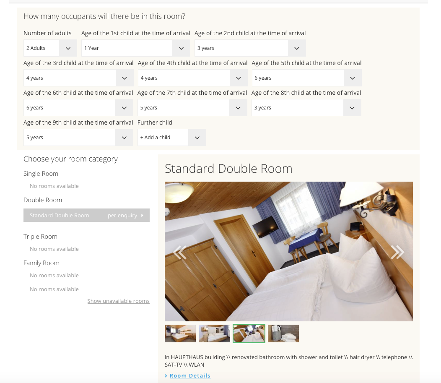View the first room thumbnail
The height and width of the screenshot is (383, 441).
[x=180, y=333]
